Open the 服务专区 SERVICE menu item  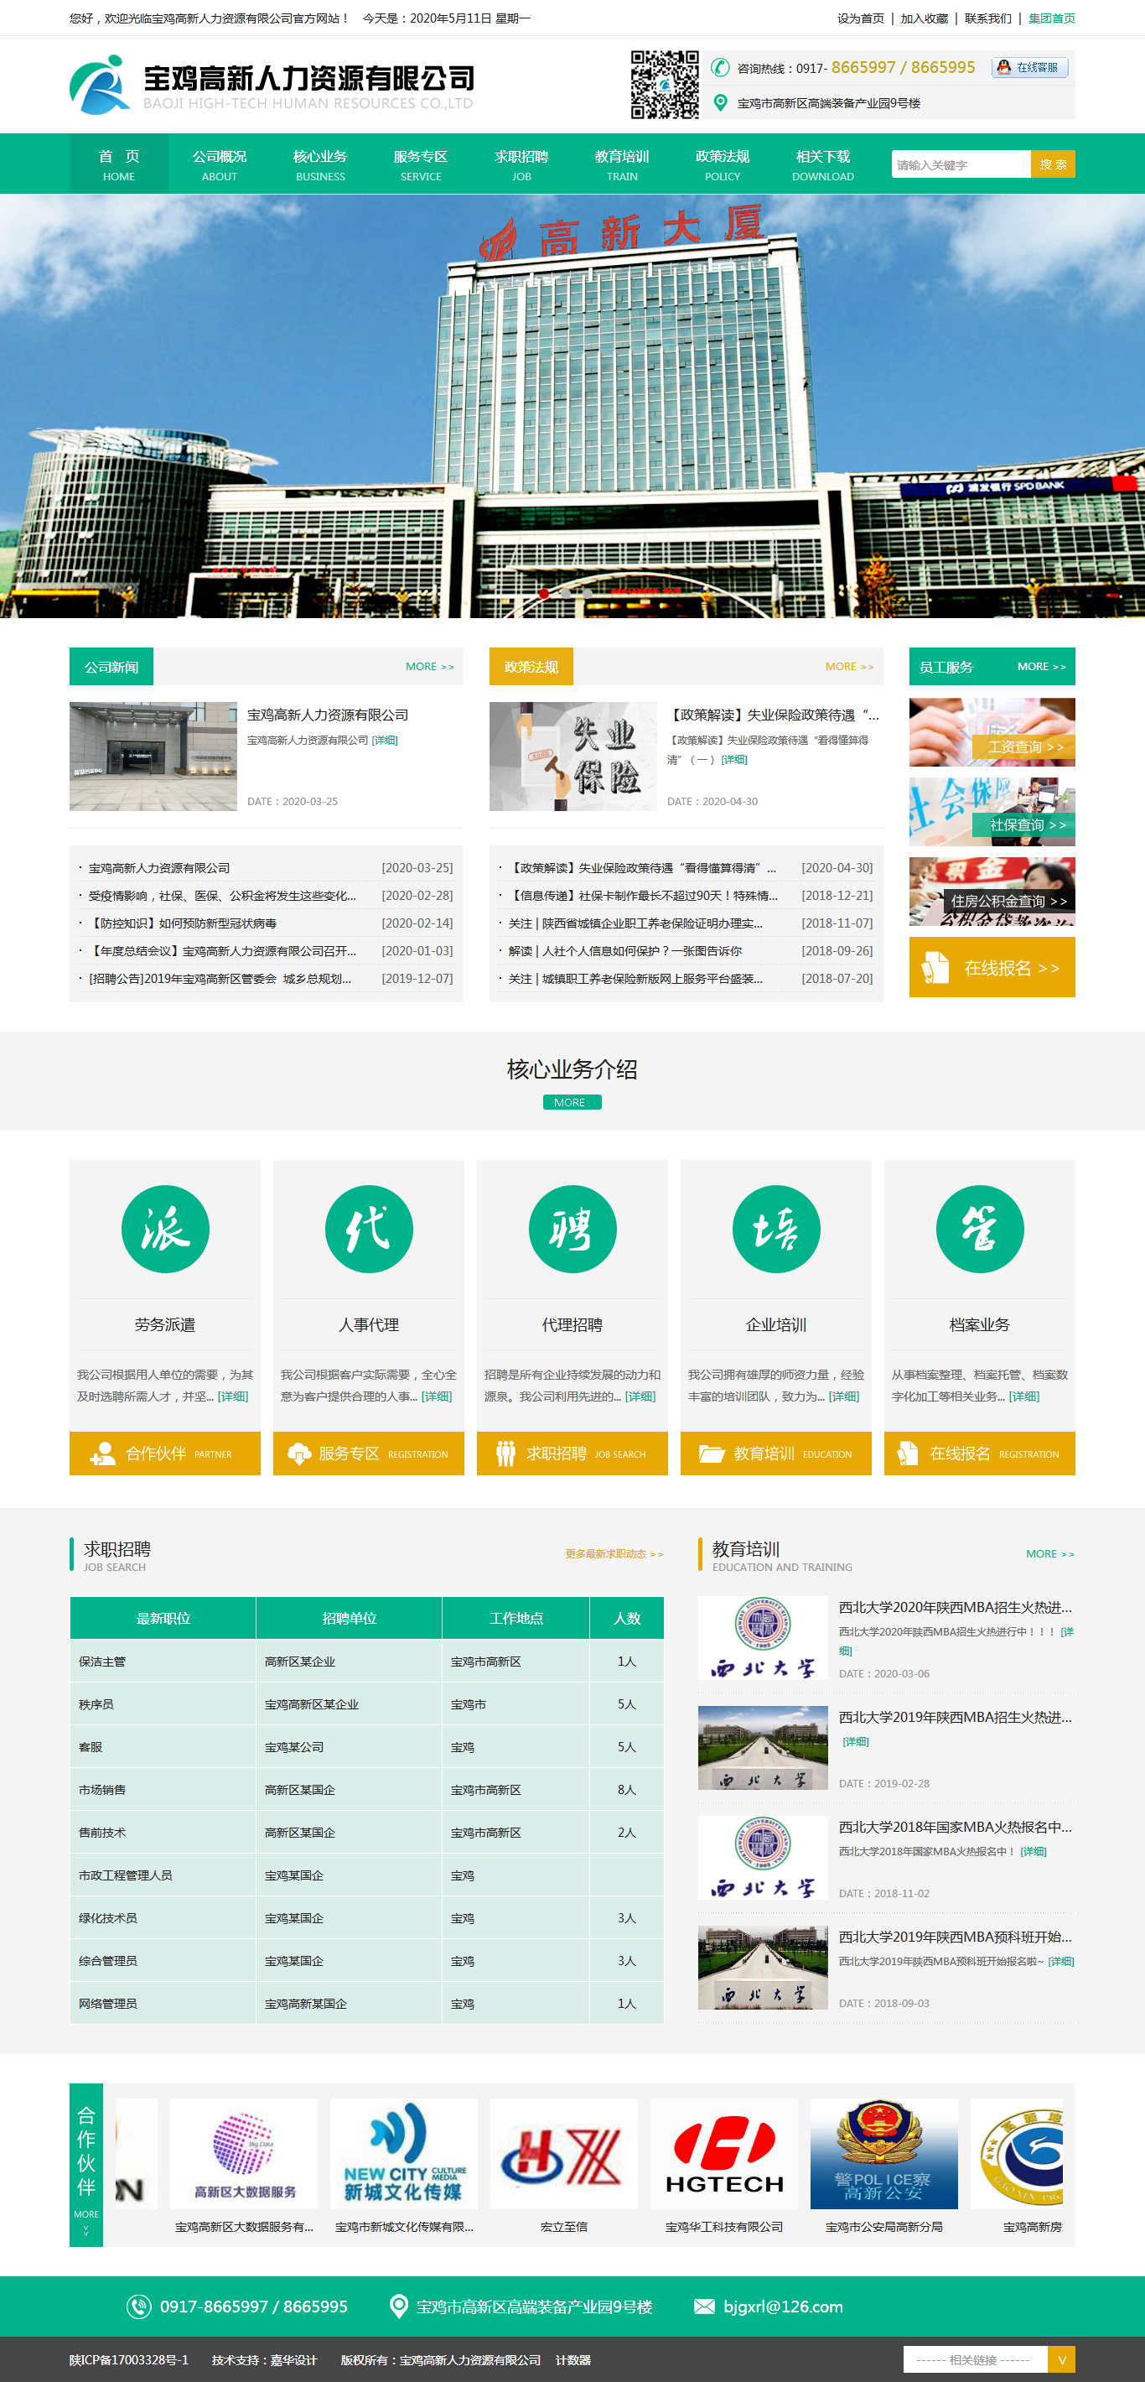(x=422, y=164)
